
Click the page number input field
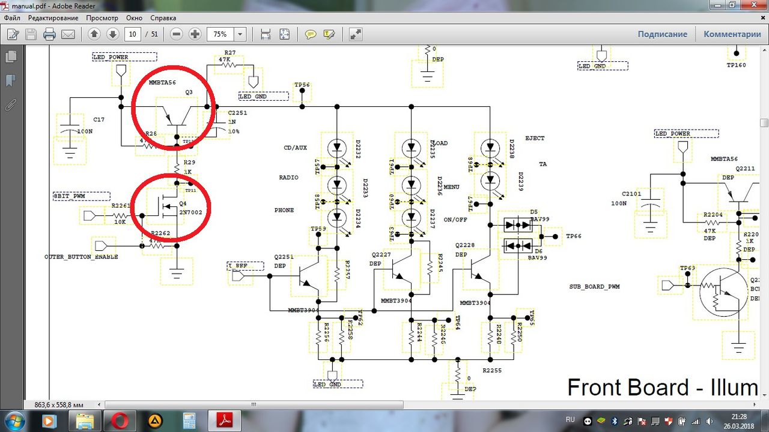[x=132, y=34]
